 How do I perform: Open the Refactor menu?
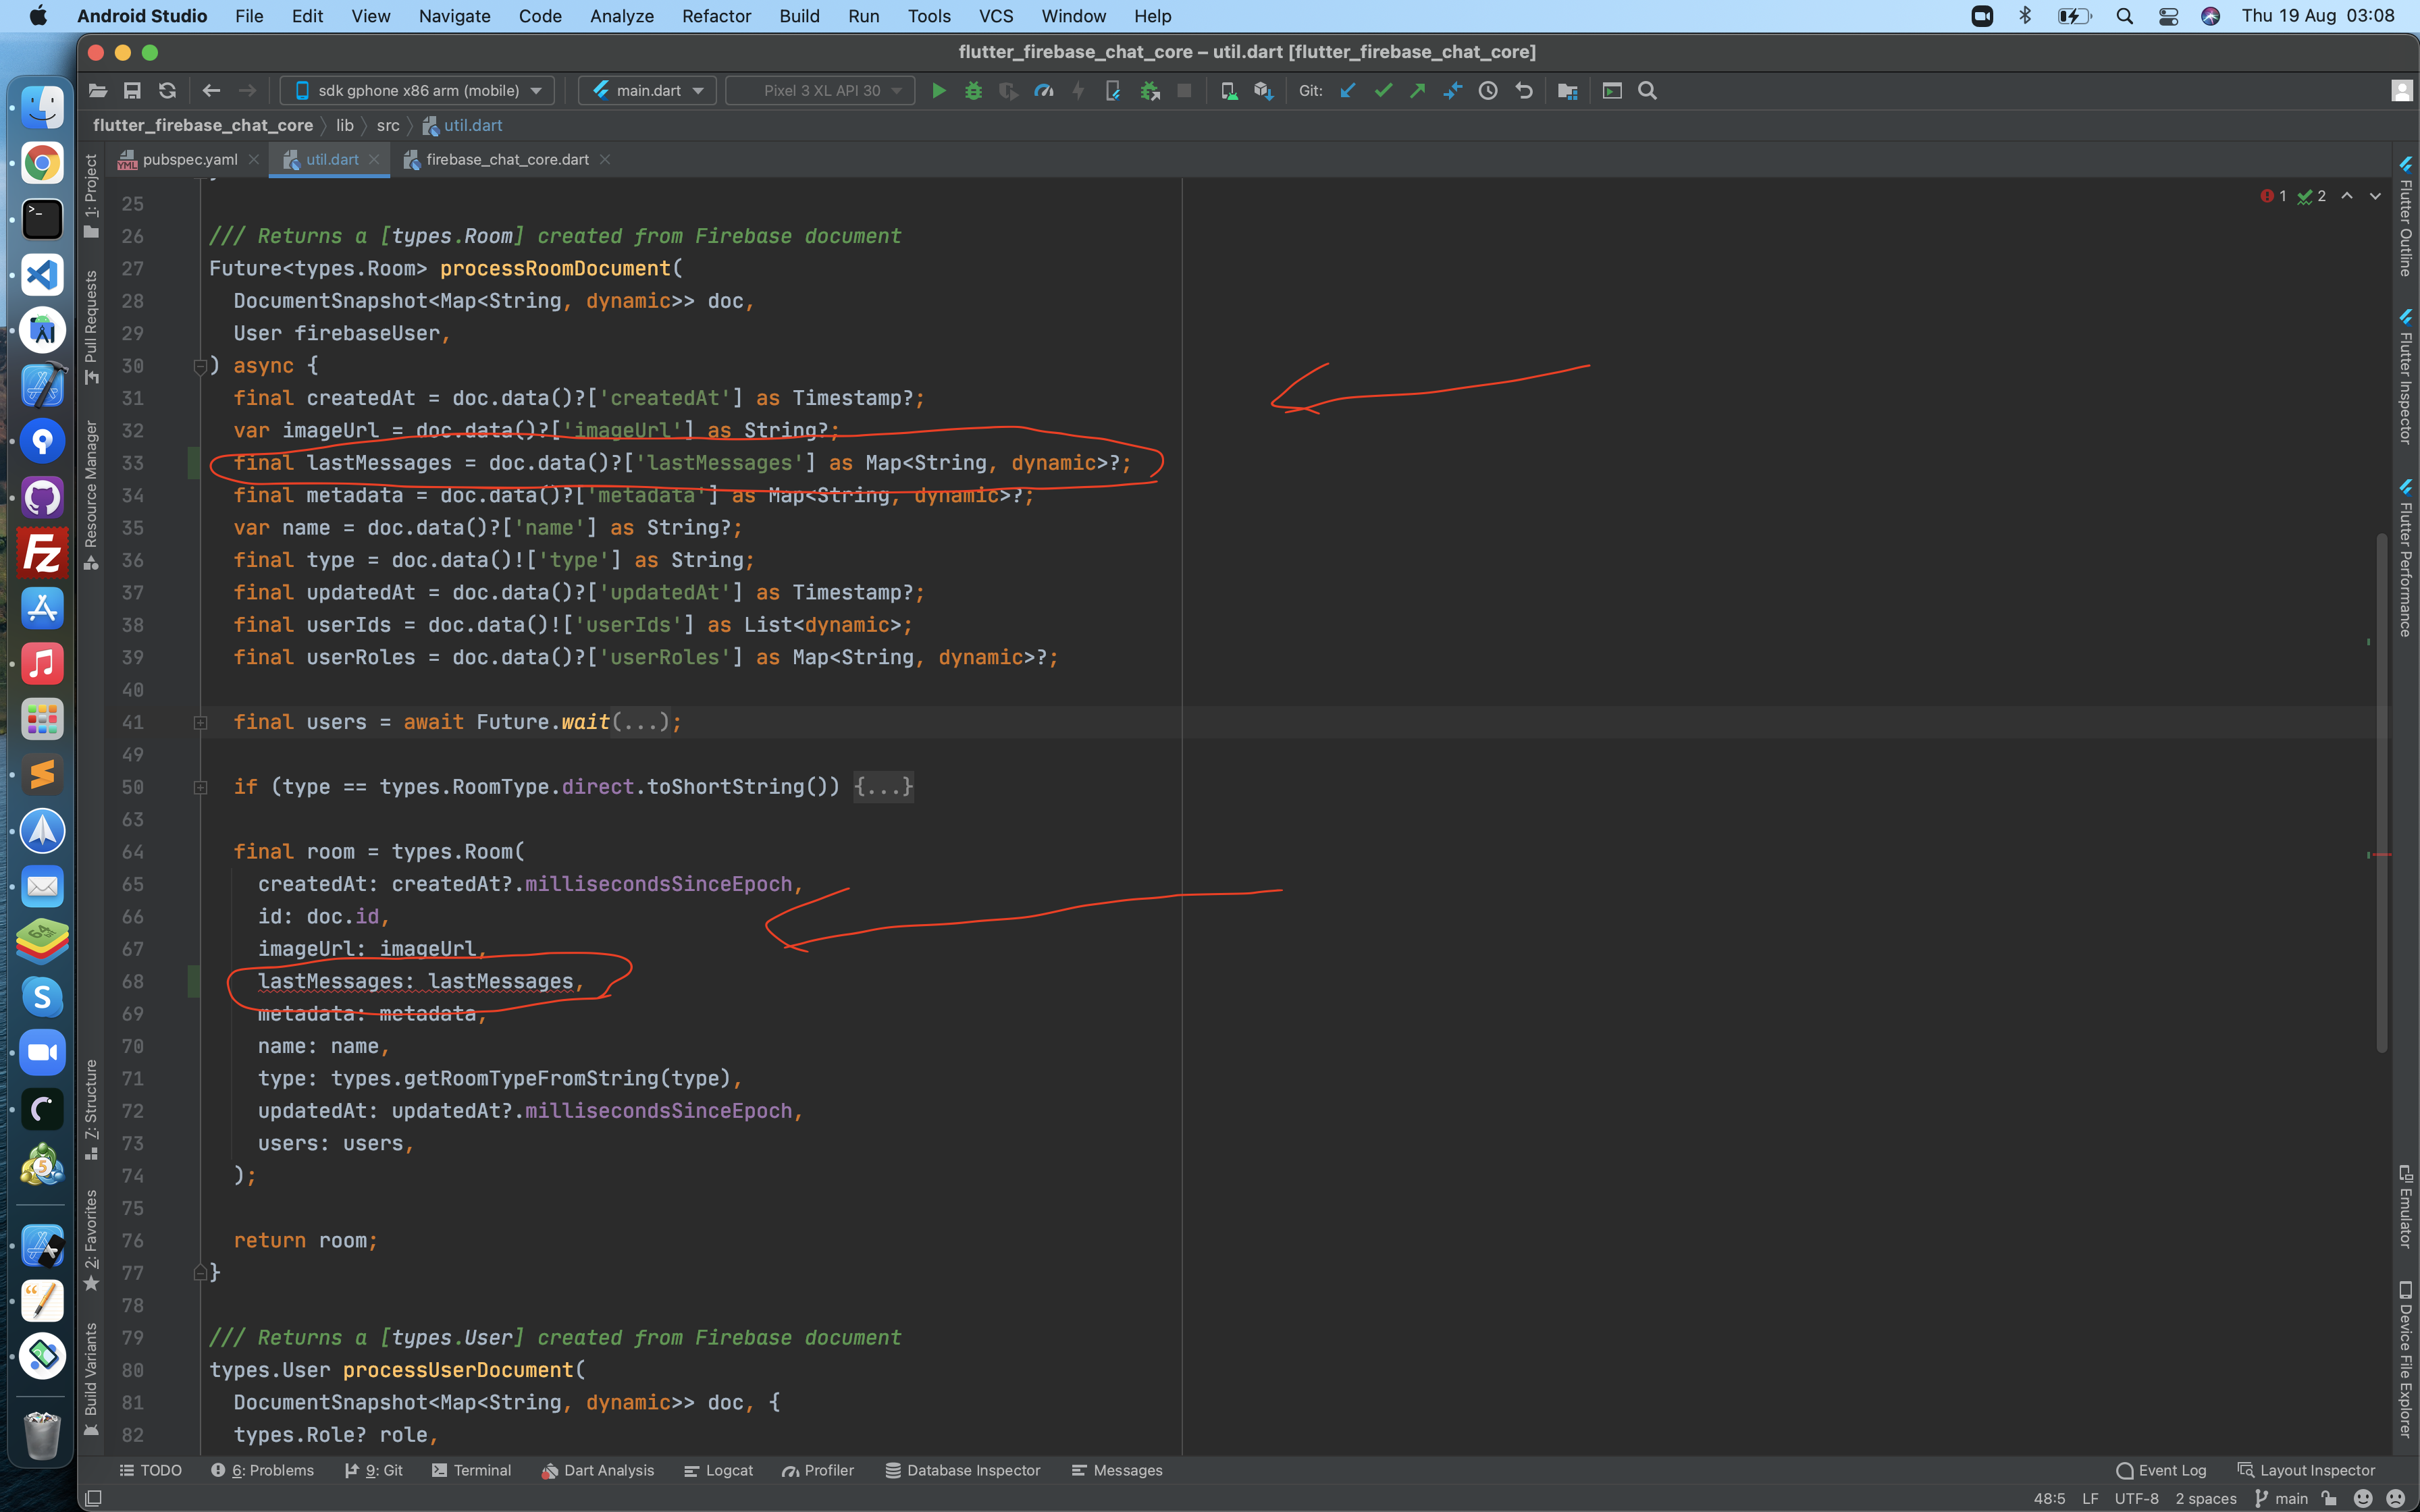point(716,16)
